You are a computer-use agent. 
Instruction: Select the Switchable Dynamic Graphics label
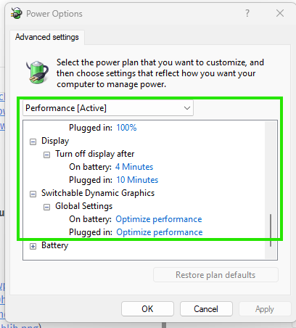[98, 193]
